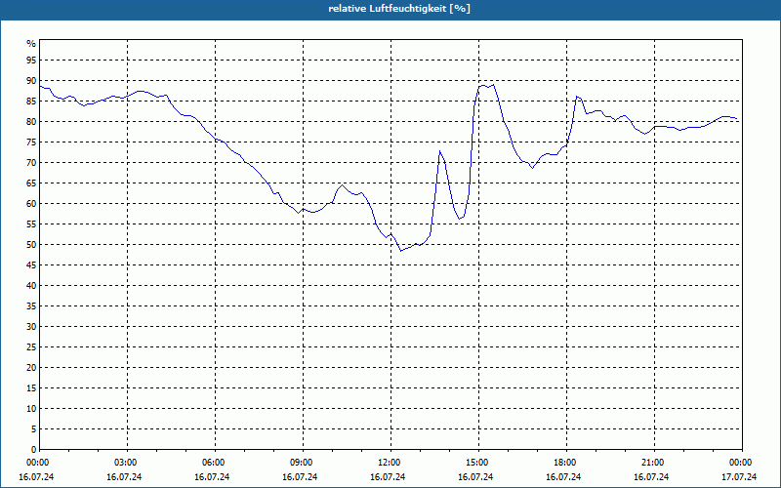Image resolution: width=781 pixels, height=488 pixels.
Task: Click the y-axis tick label 85
Action: [x=31, y=102]
